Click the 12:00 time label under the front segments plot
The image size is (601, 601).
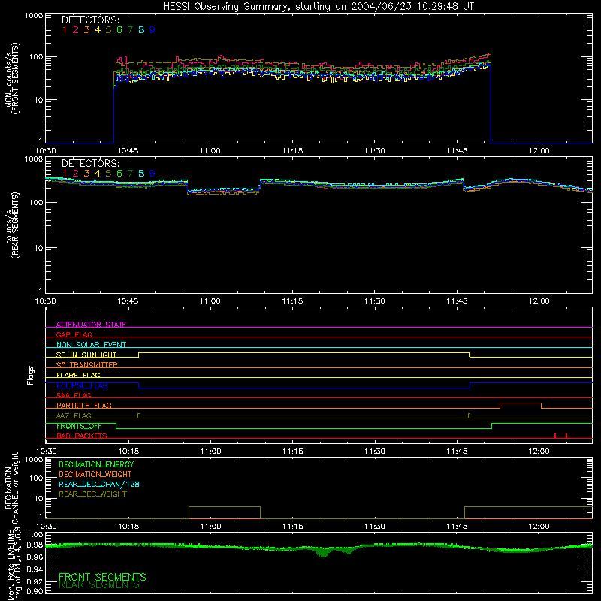tap(539, 151)
